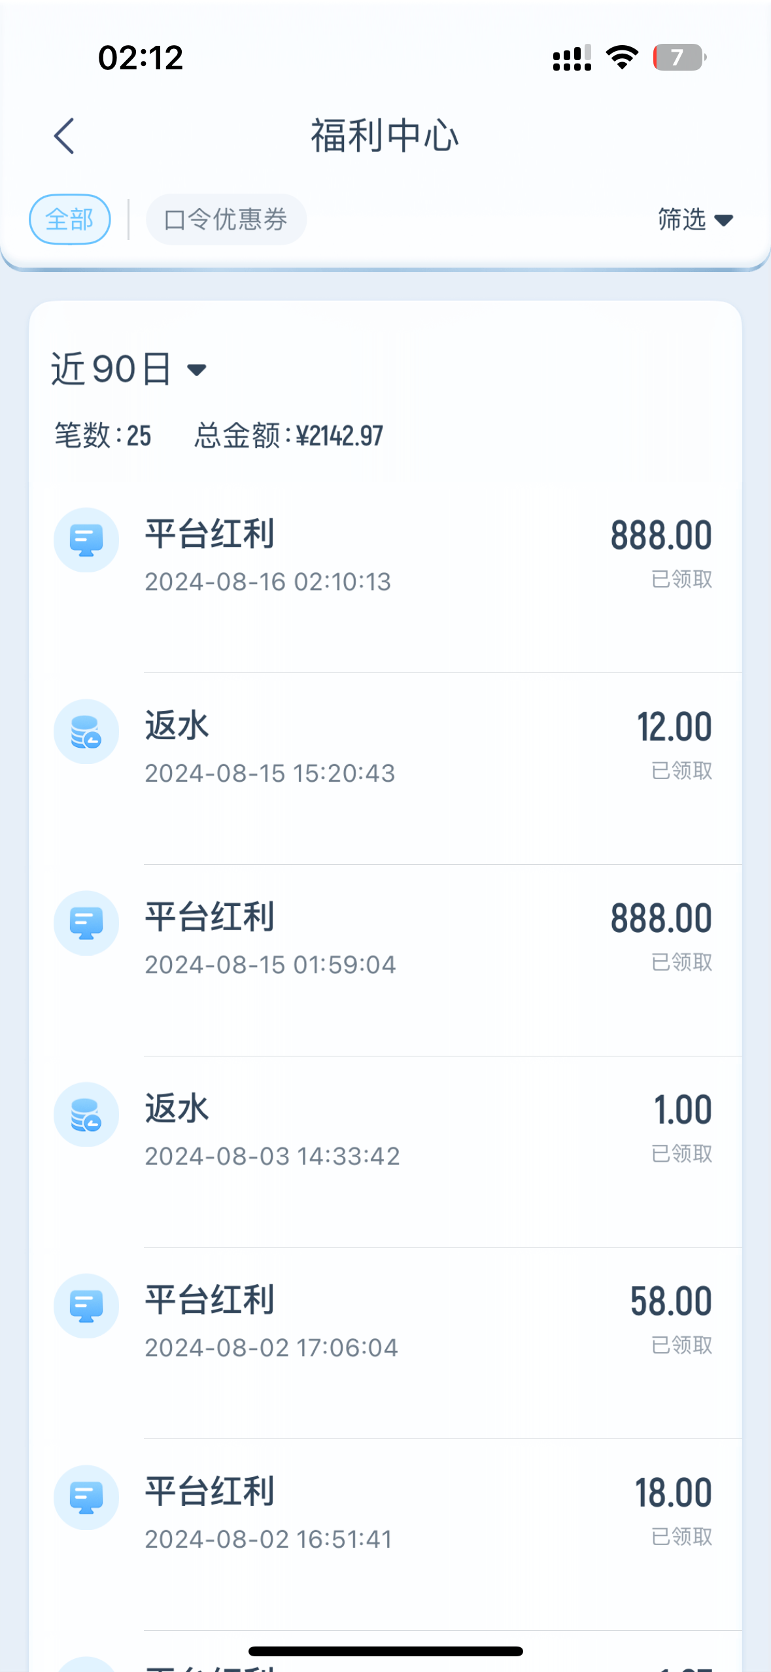Tap the back arrow icon

pos(64,136)
